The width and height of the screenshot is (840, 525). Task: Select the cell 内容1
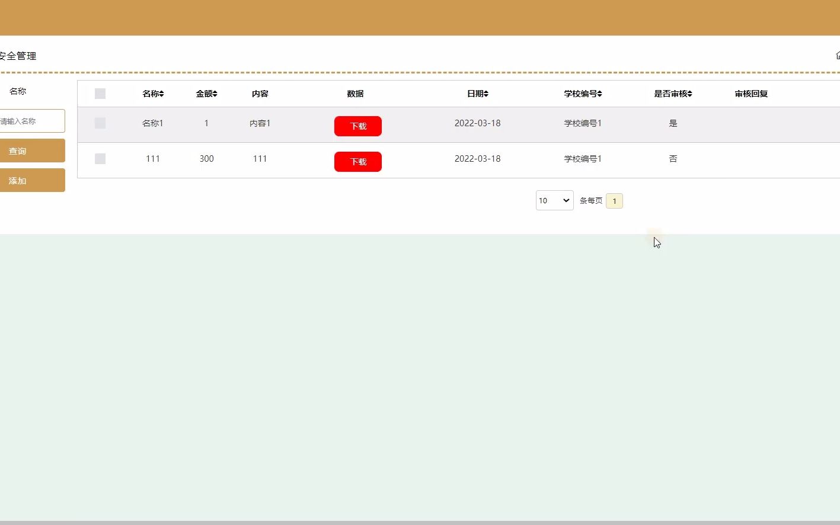260,123
